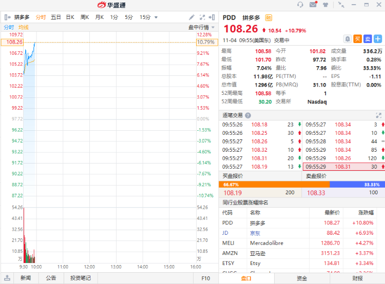Open customer service headset icon
This screenshot has height=284, width=385.
point(300,5)
